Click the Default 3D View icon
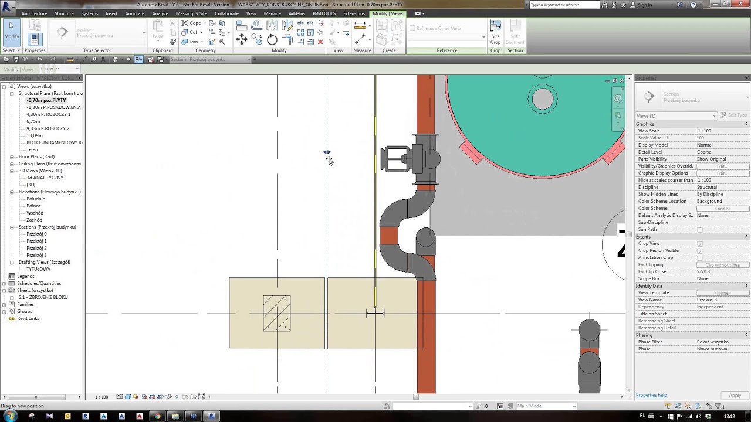Screen dimensions: 751x422 115,59
